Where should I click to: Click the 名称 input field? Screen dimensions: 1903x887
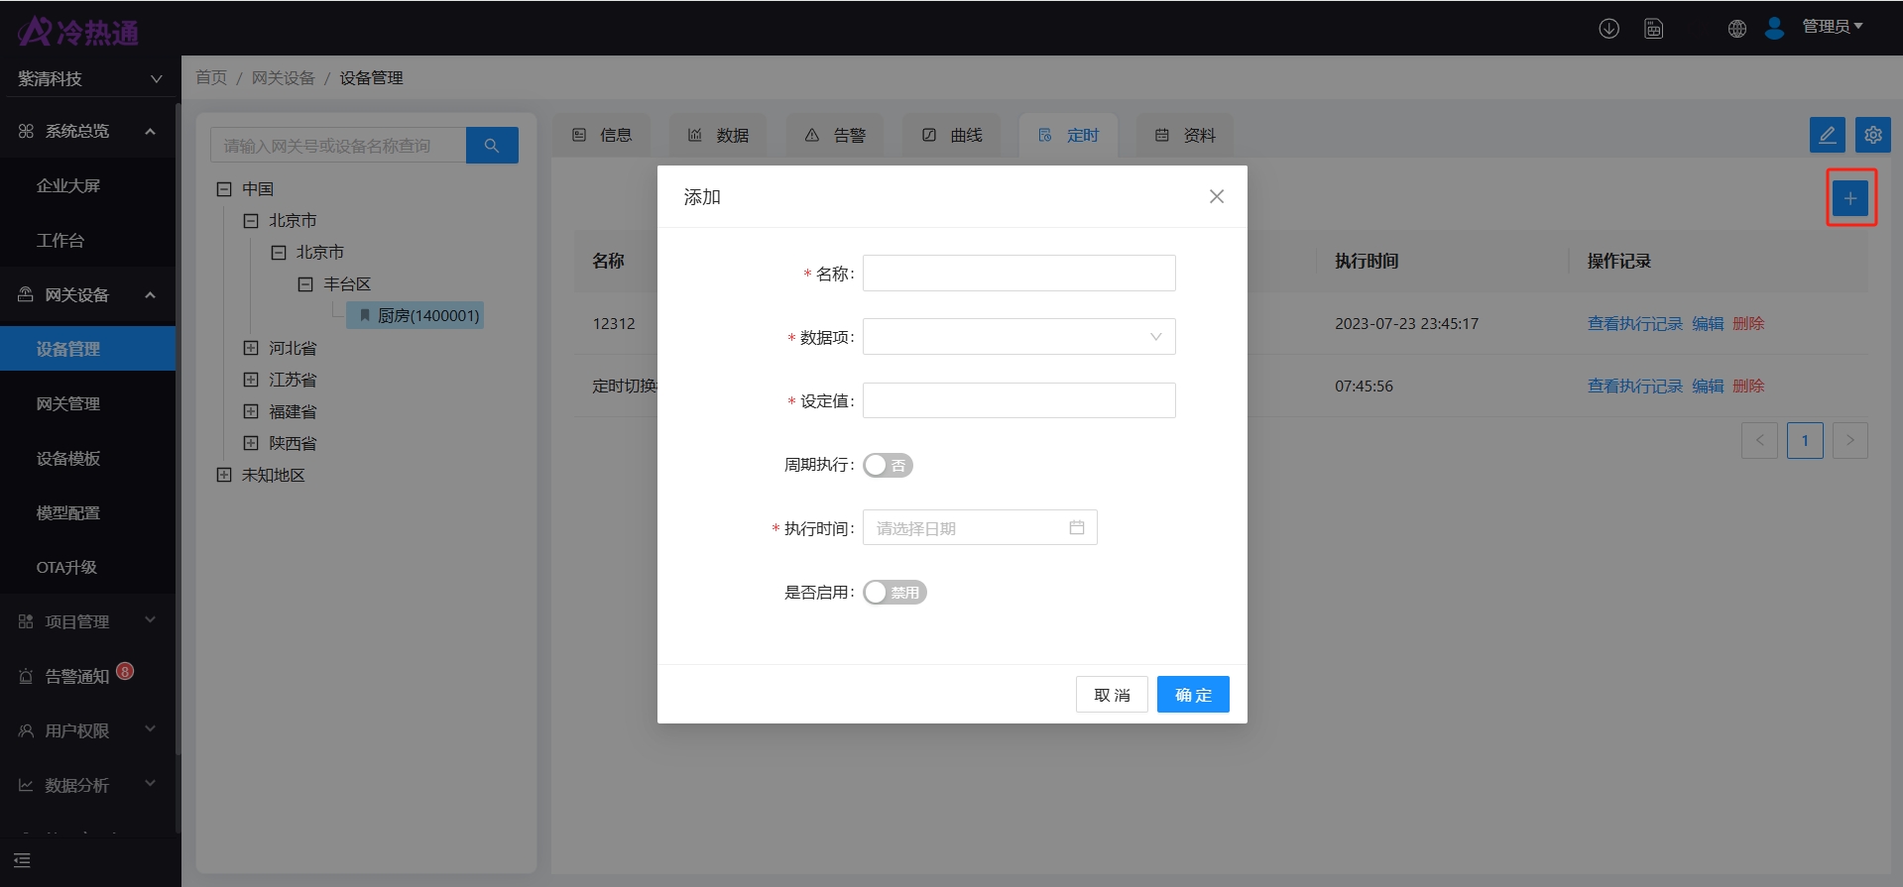pyautogui.click(x=1019, y=274)
